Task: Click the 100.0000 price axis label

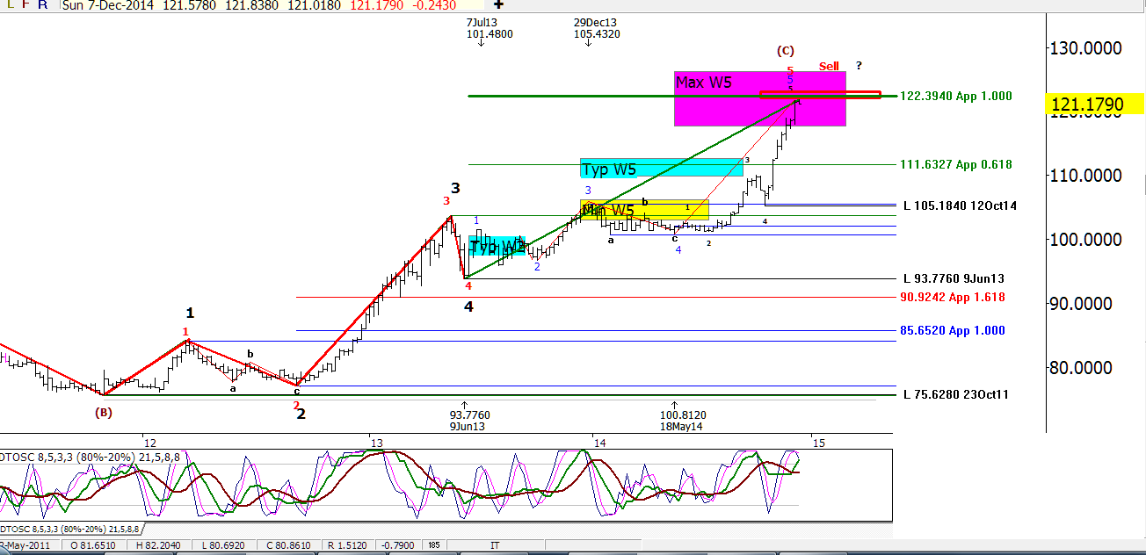Action: pos(1085,240)
